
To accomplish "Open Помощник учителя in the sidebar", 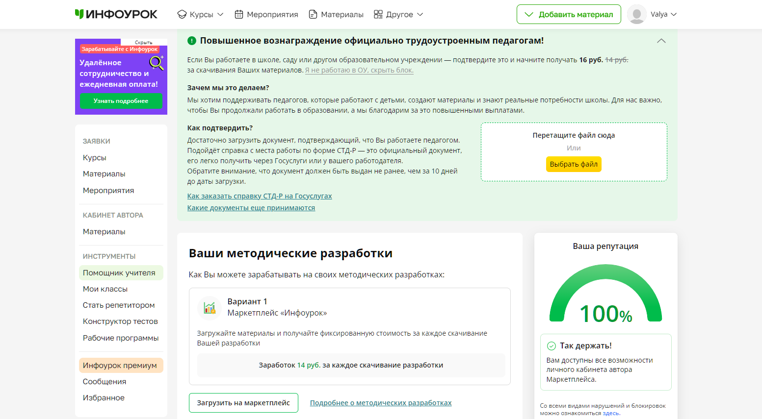I will point(121,273).
